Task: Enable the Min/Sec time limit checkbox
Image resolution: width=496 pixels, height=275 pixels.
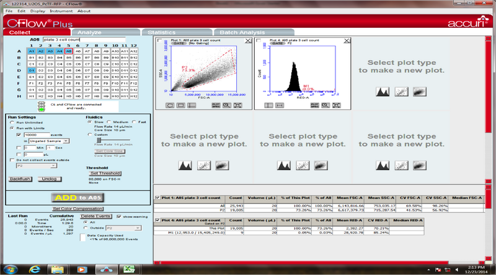Action: 19,148
